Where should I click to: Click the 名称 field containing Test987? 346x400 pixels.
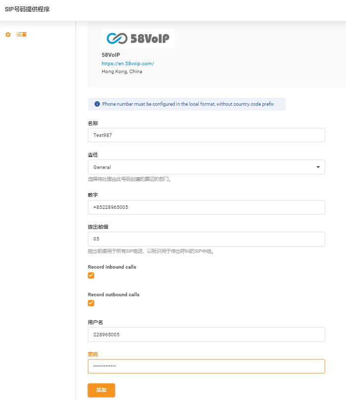[x=206, y=135]
